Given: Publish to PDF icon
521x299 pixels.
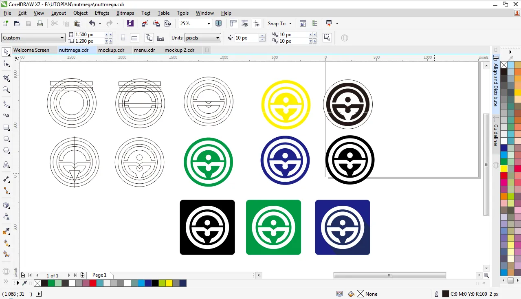Looking at the screenshot, I should pos(167,24).
